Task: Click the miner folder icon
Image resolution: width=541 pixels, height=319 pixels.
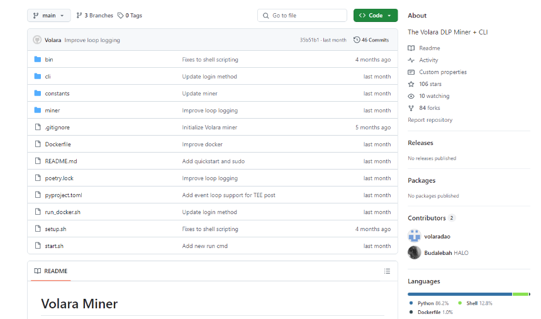Action: 38,111
